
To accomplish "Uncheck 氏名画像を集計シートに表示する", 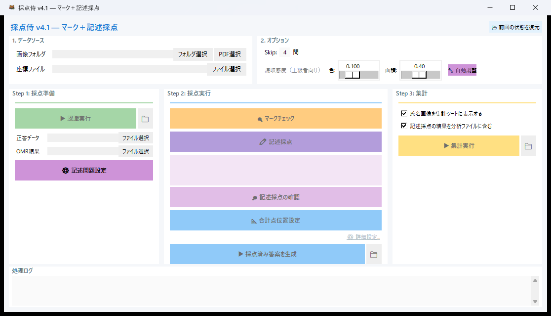I will [404, 113].
